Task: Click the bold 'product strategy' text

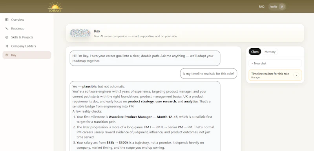Action: click(141, 102)
